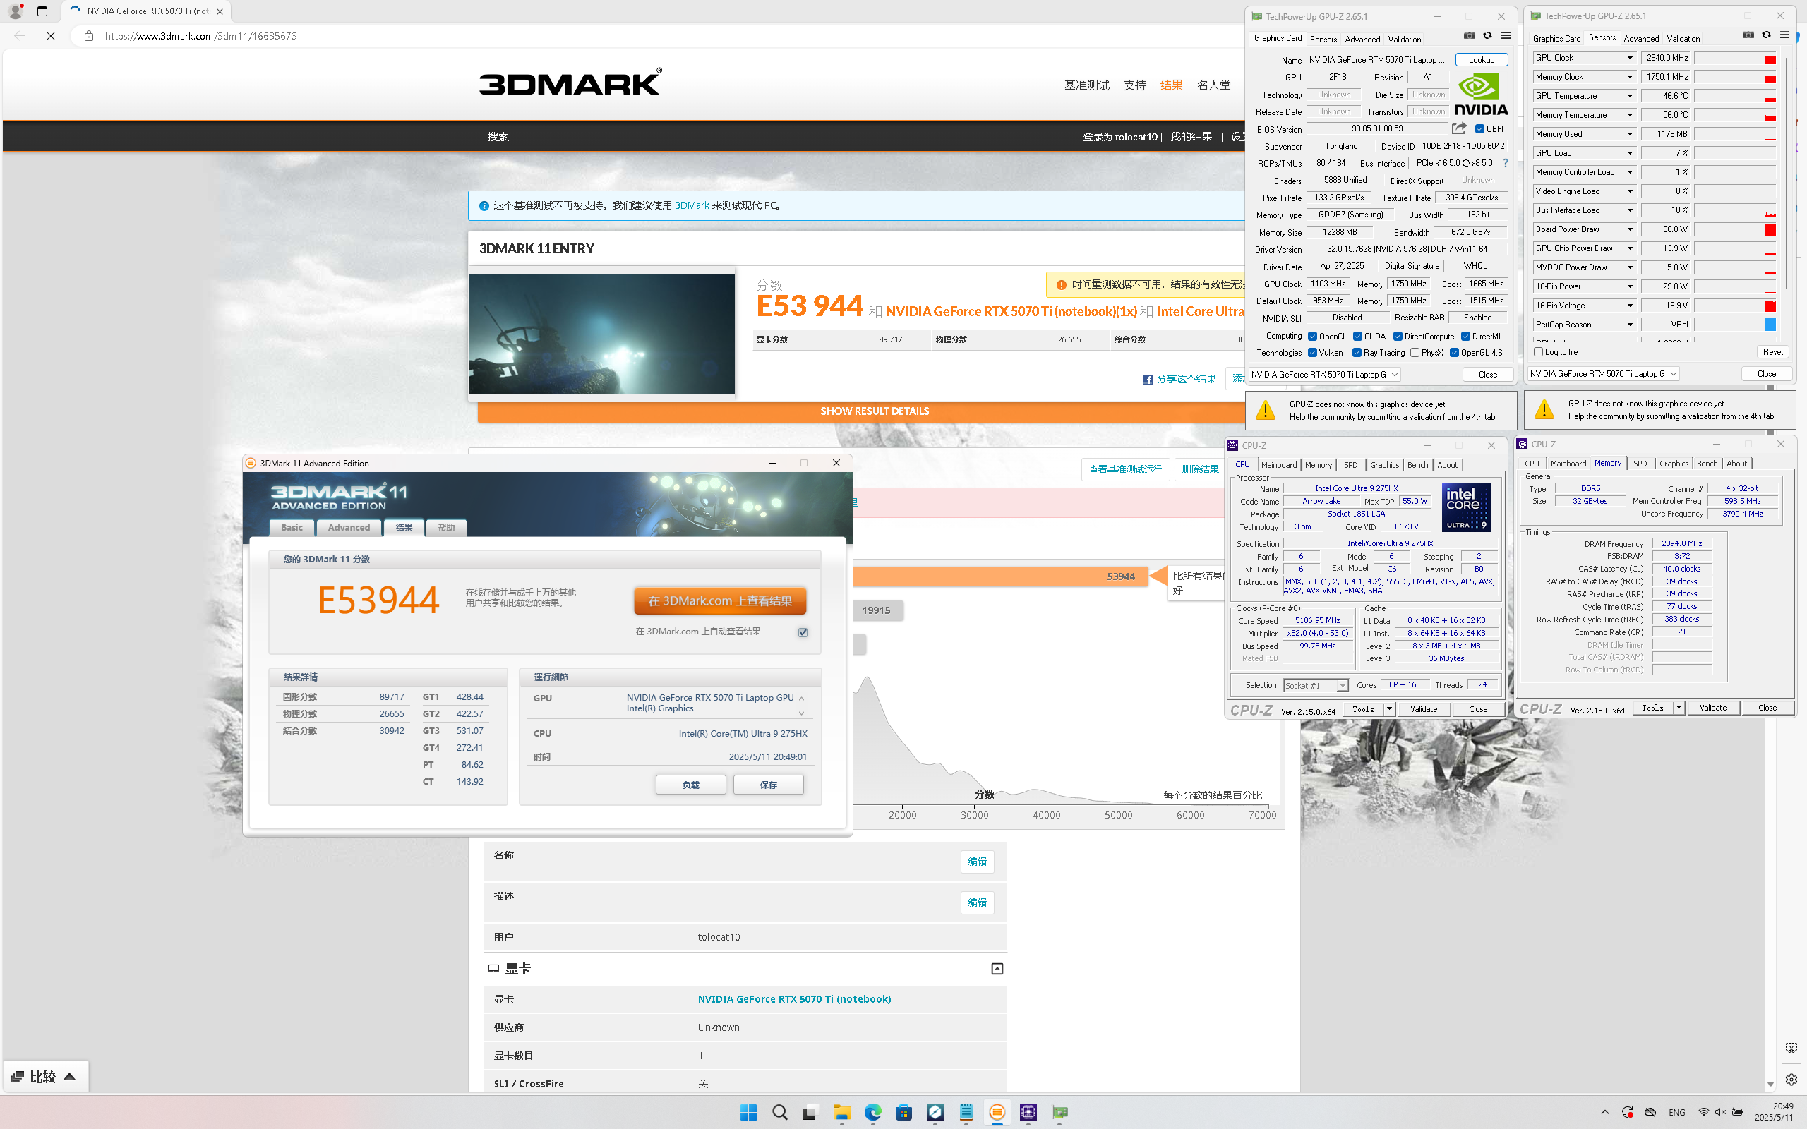
Task: Switch to Advanced tab in 3DMark 11 app
Action: 349,527
